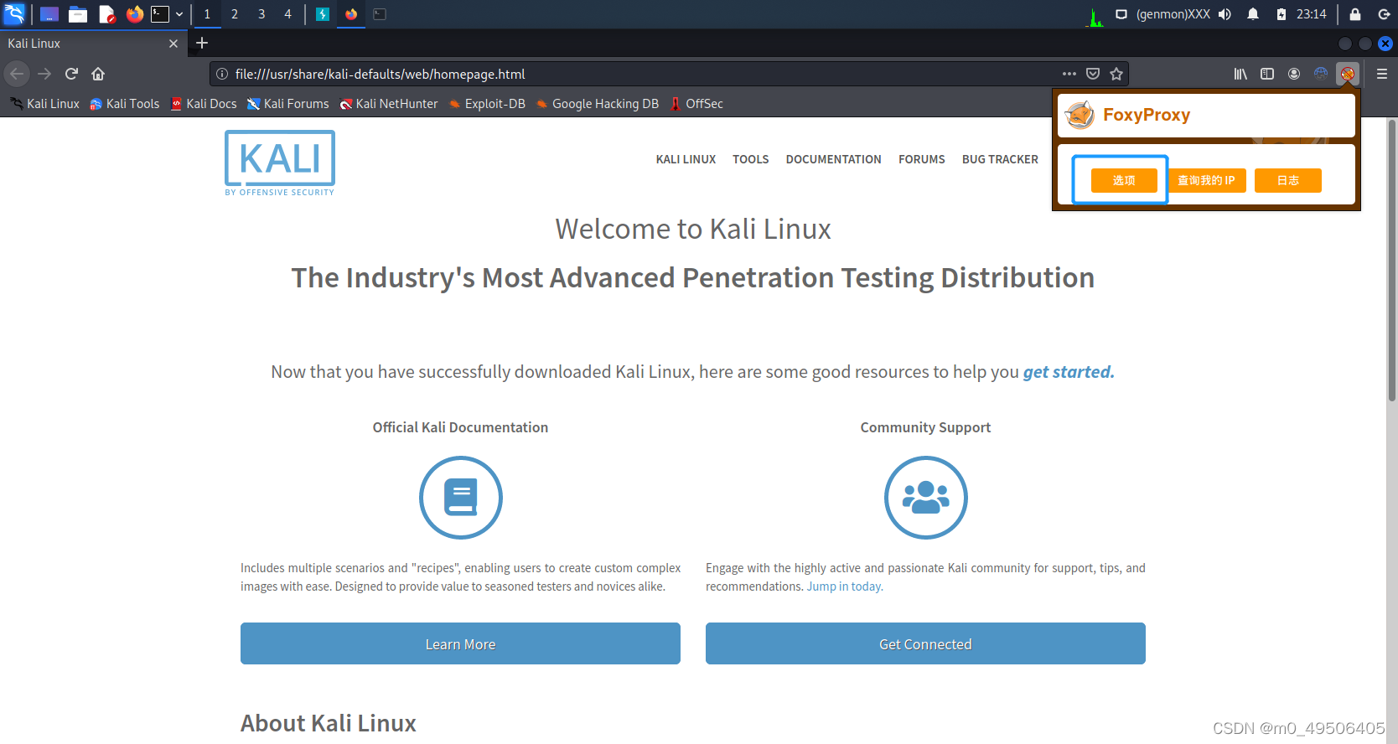Select the running Firefox window in taskbar

351,13
